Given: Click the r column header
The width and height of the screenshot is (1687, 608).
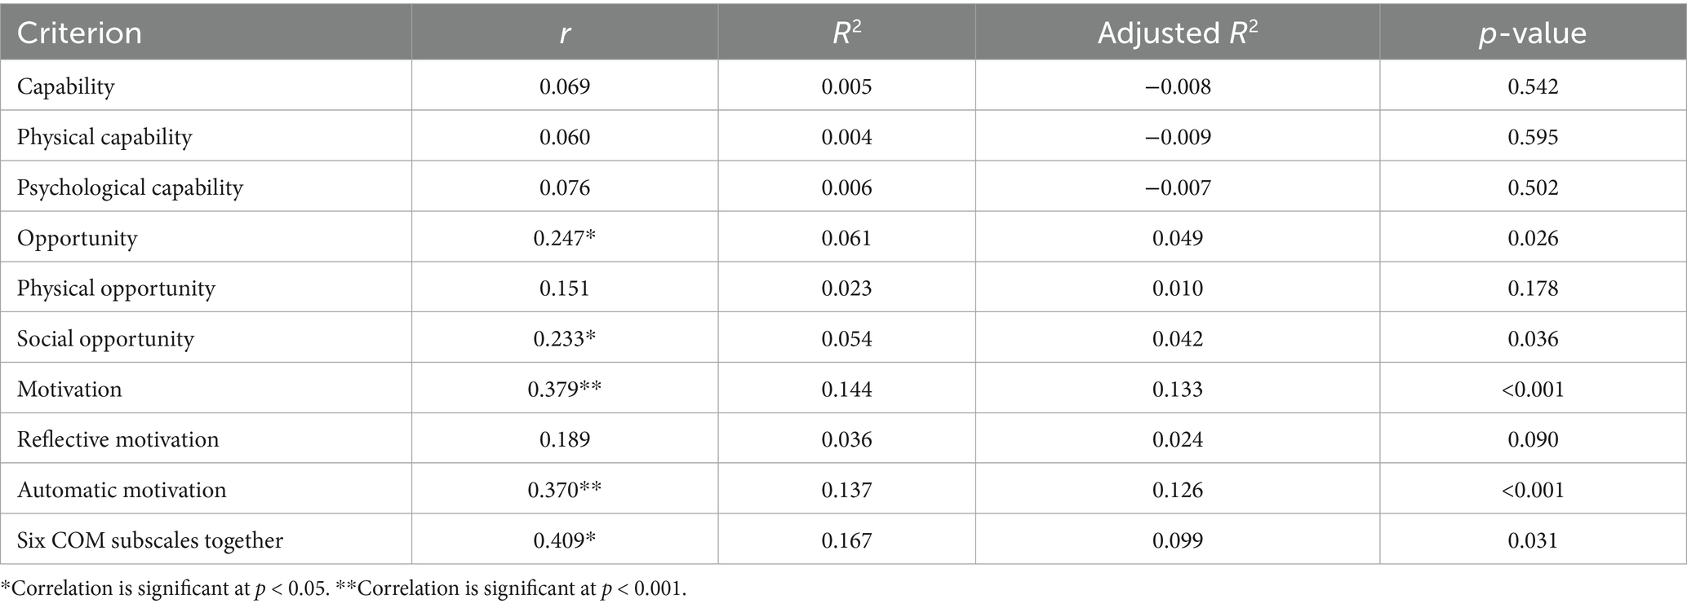Looking at the screenshot, I should (564, 33).
